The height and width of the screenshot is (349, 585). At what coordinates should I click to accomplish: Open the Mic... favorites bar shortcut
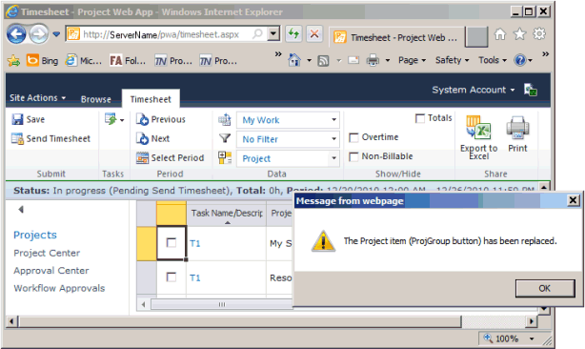[x=83, y=60]
